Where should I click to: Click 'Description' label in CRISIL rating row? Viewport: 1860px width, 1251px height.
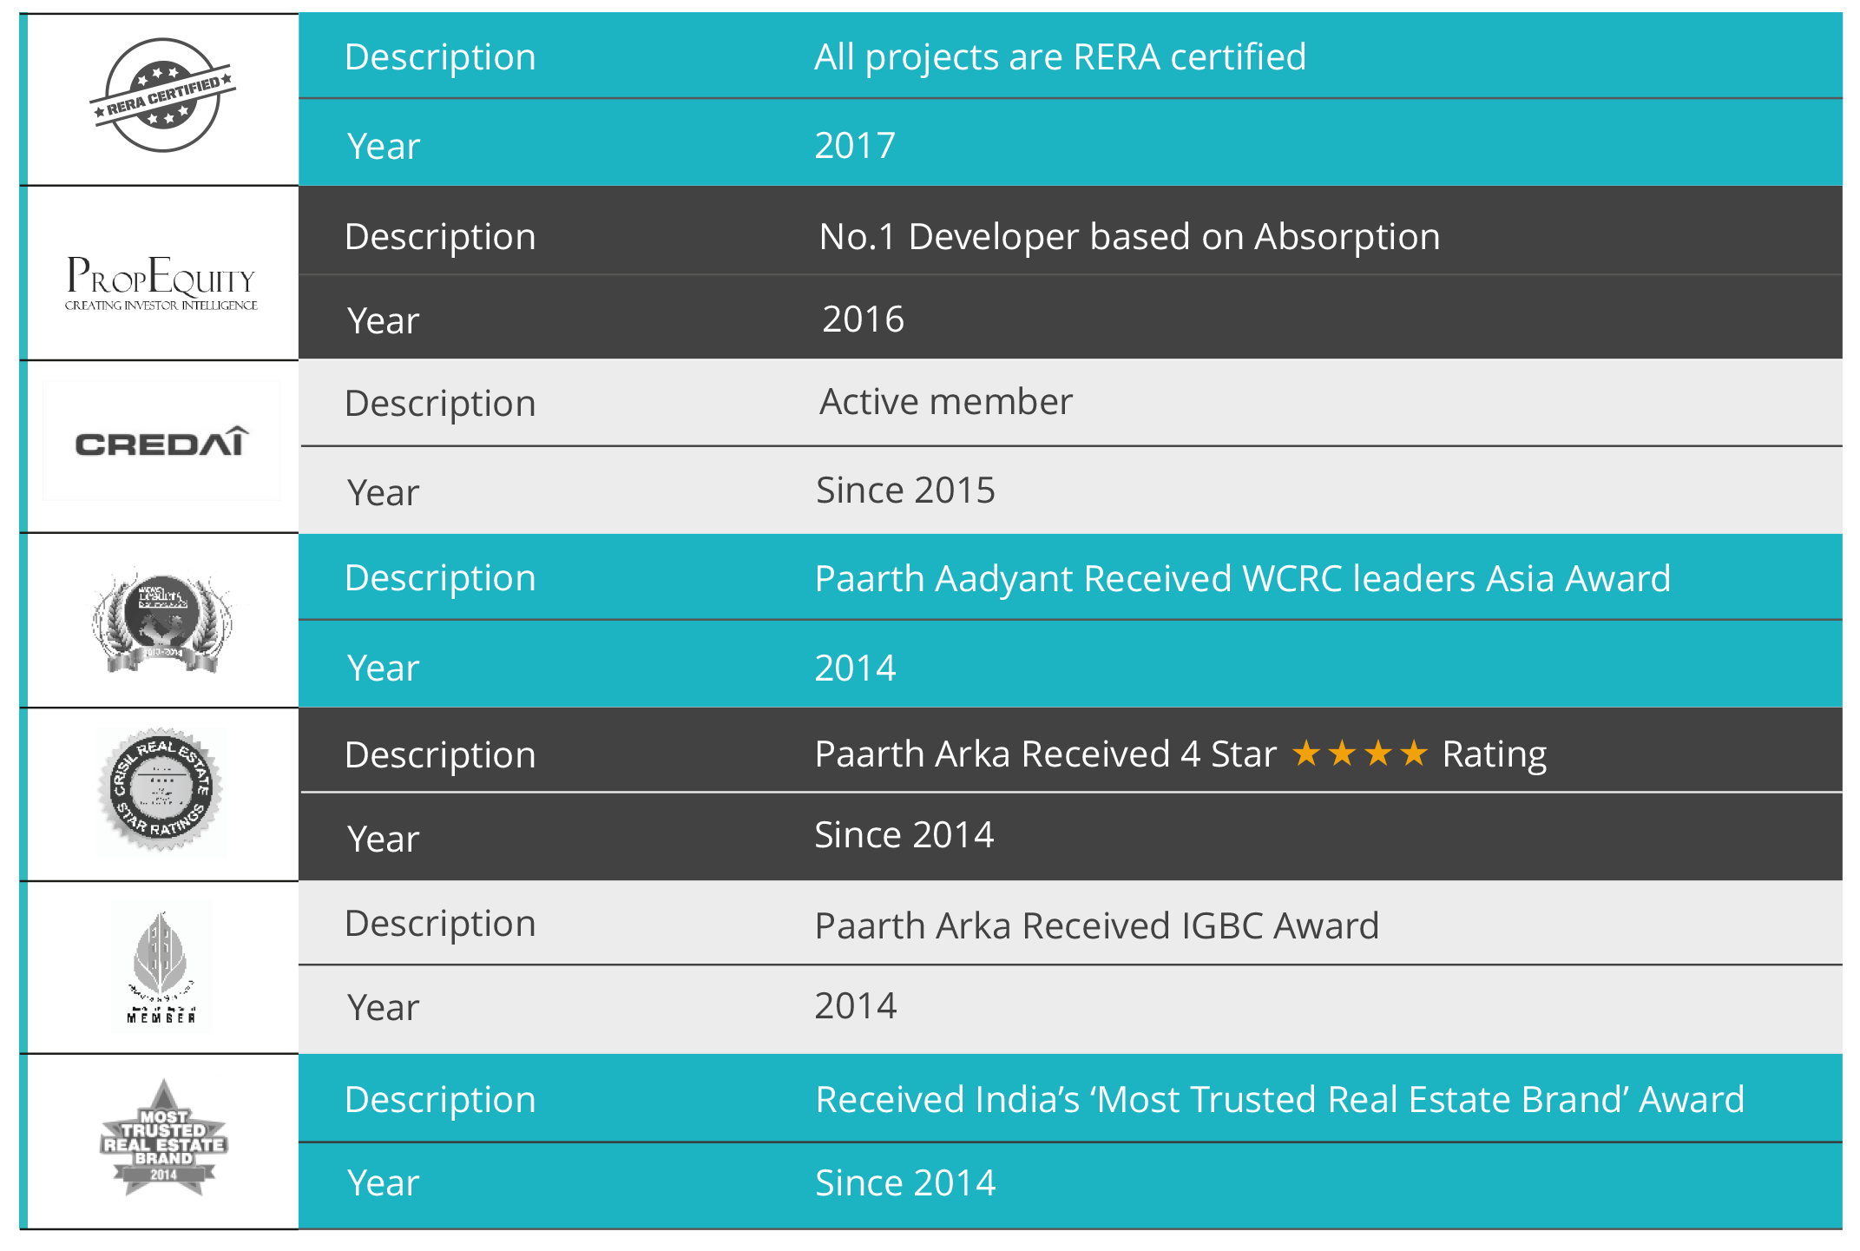pos(440,756)
